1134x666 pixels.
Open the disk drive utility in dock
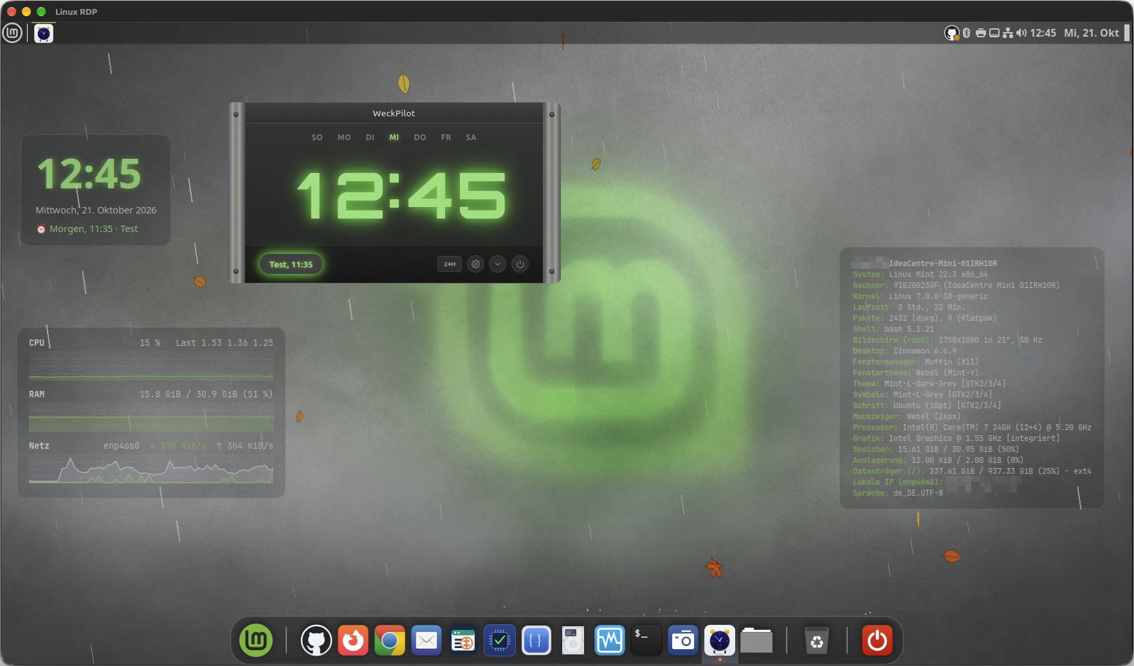(572, 641)
